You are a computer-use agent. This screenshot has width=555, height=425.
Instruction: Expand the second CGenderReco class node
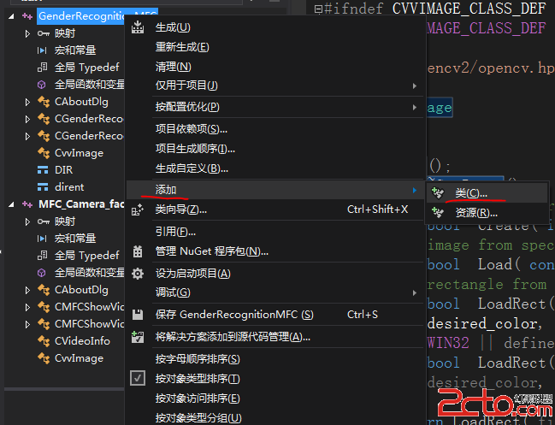(27, 136)
